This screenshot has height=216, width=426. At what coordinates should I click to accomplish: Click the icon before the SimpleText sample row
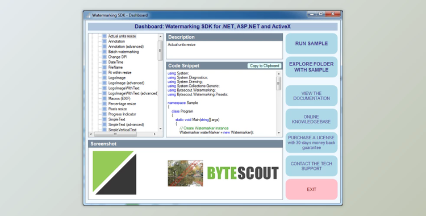(104, 119)
